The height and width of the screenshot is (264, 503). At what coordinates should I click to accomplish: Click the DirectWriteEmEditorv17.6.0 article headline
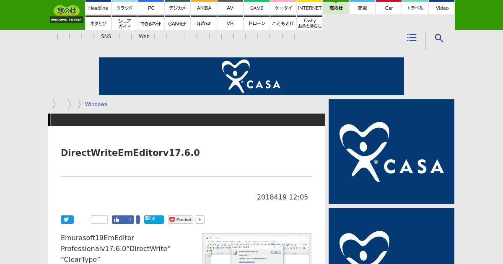130,153
